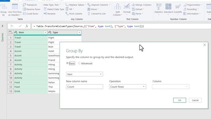Viewport: 211px width, 119px height.
Task: Click Cancel in Group By dialog
Action: (x=195, y=100)
